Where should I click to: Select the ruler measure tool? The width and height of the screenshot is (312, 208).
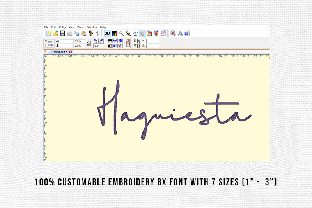tap(129, 33)
